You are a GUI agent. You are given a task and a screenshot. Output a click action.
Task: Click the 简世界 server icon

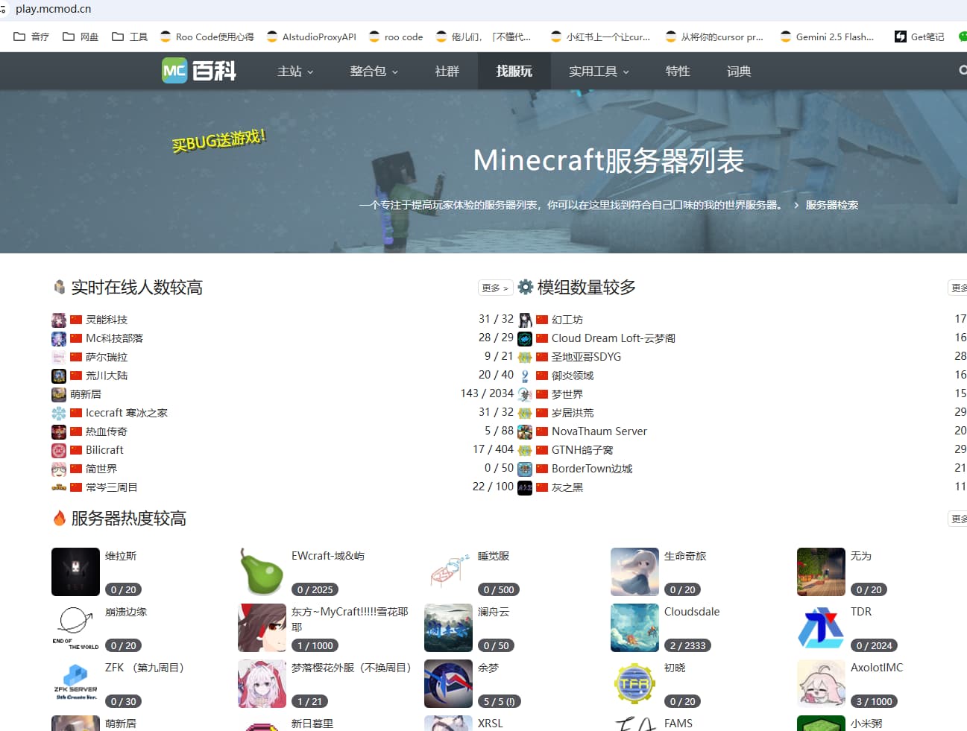click(x=59, y=469)
